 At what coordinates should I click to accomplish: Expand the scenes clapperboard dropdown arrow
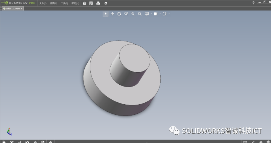160,14
